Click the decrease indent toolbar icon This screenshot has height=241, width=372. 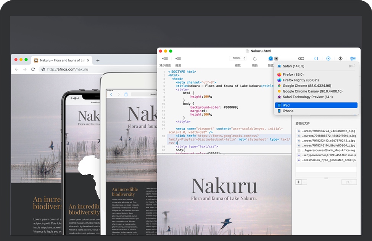[x=165, y=59]
